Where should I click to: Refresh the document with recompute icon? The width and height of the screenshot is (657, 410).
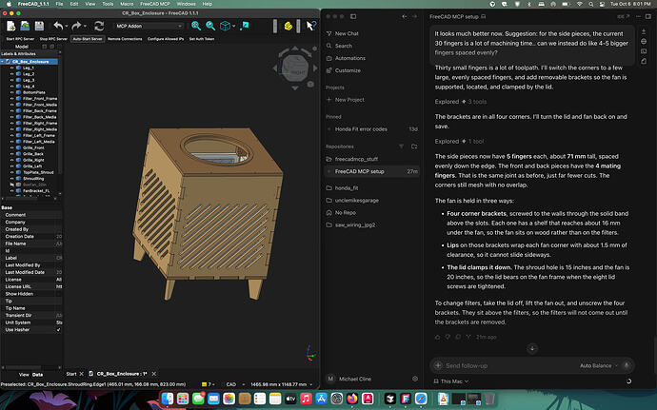point(99,26)
